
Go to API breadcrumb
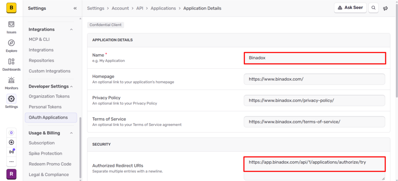pyautogui.click(x=140, y=9)
